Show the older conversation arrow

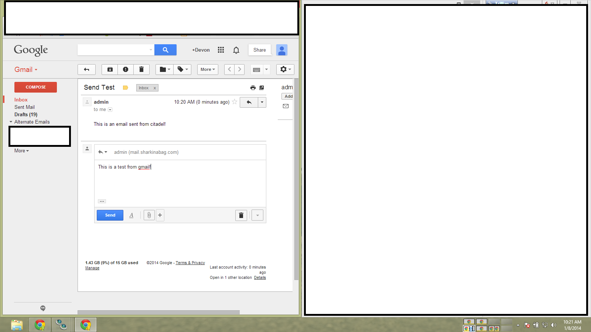tap(239, 69)
